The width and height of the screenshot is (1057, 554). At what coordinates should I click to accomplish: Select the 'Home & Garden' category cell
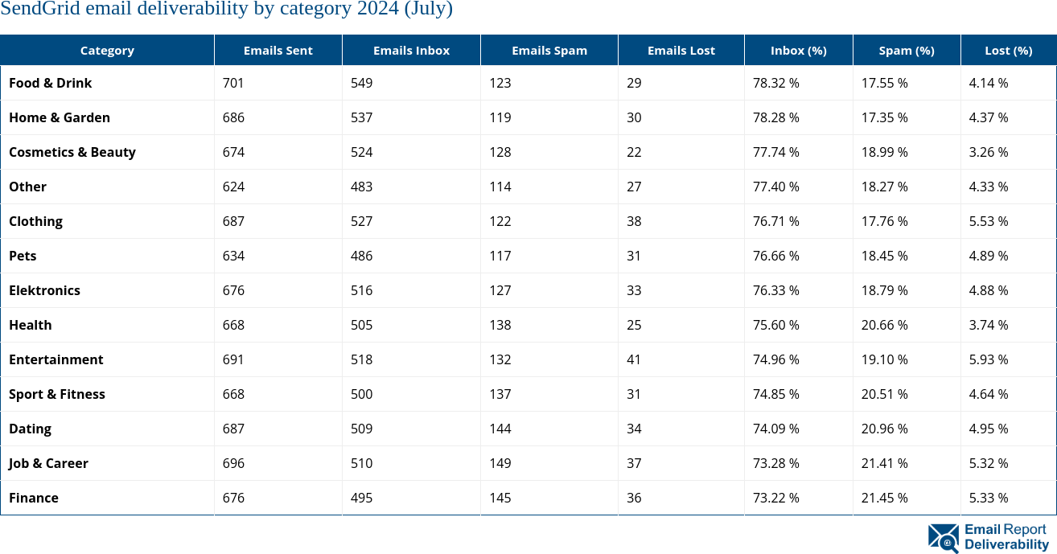pyautogui.click(x=108, y=117)
